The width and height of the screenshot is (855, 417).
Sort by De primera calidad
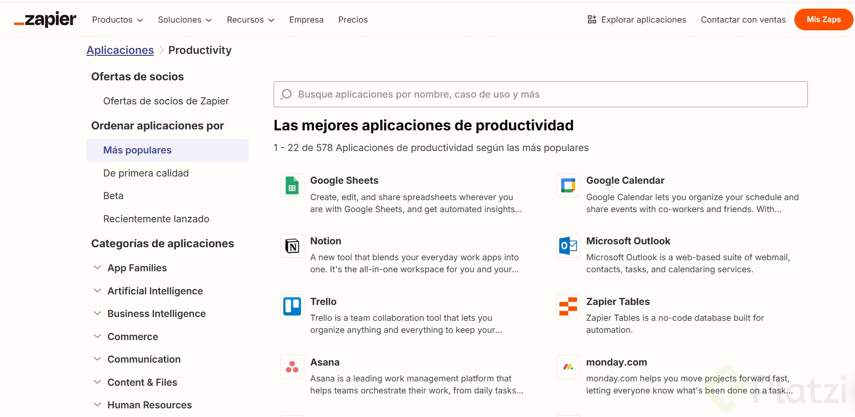click(x=146, y=173)
